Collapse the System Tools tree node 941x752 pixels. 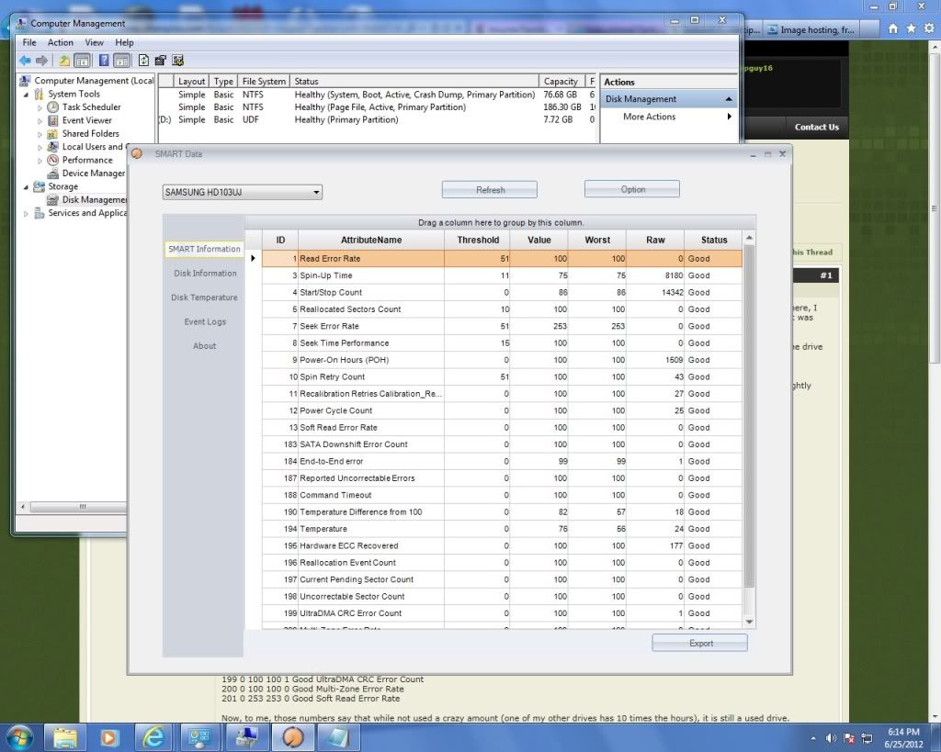26,95
